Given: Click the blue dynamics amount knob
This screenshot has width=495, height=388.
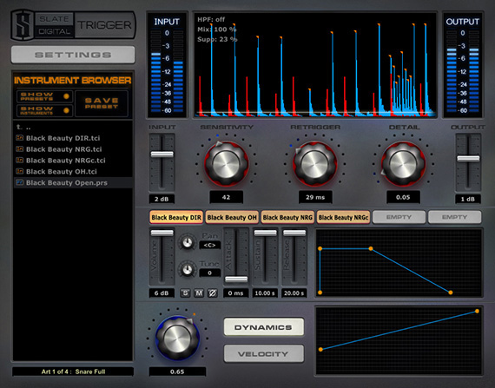Looking at the screenshot, I should [x=177, y=339].
